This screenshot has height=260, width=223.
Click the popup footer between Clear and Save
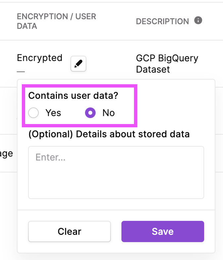tap(116, 231)
